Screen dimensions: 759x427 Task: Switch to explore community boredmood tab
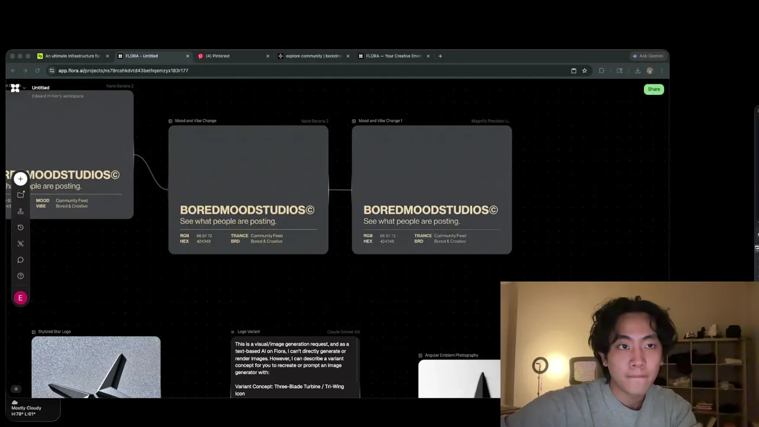pyautogui.click(x=313, y=56)
